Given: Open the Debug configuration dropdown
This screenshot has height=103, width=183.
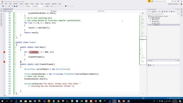Looking at the screenshot, I should click(x=29, y=6).
